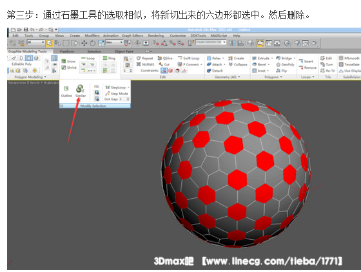The image size is (361, 272).
Task: Click the Save file icon
Action: (26, 30)
